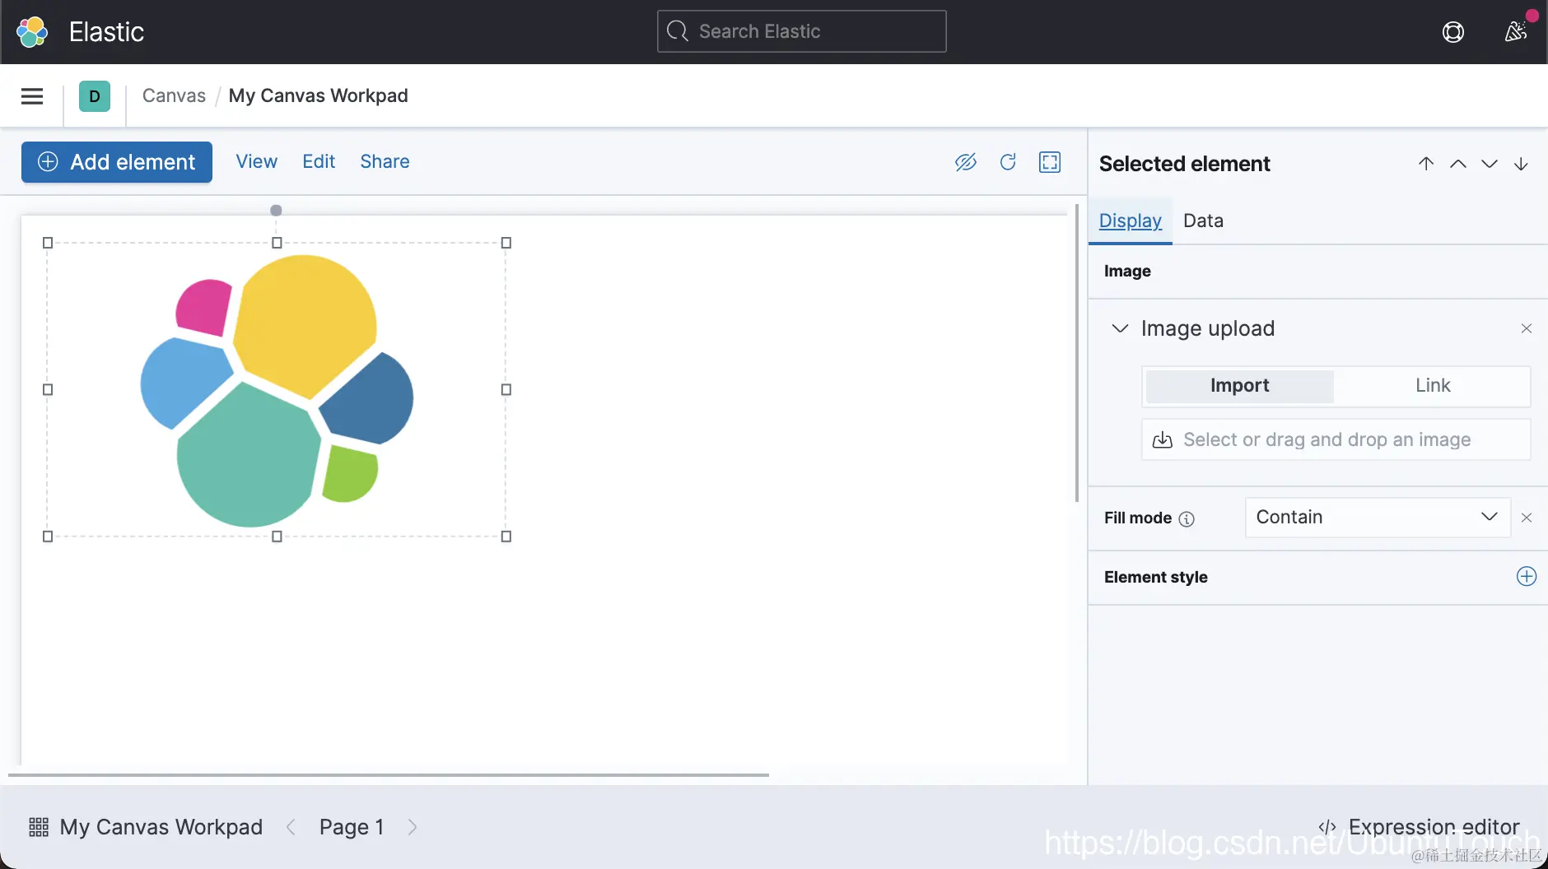Select the Import upload option
The height and width of the screenshot is (869, 1548).
coord(1239,386)
